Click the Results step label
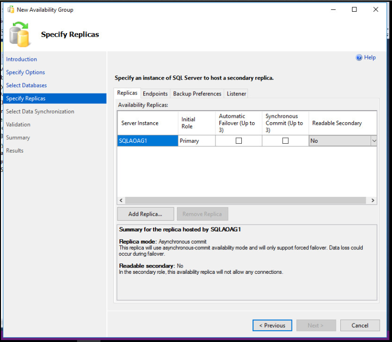This screenshot has height=342, width=392. coord(15,151)
